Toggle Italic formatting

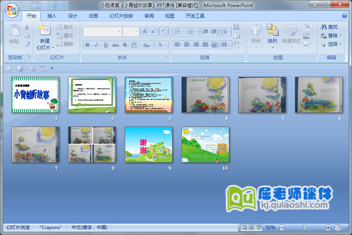tap(96, 45)
